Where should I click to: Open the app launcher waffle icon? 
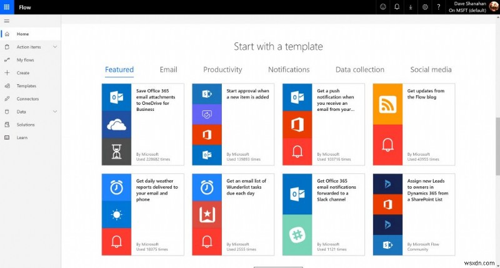tap(7, 7)
